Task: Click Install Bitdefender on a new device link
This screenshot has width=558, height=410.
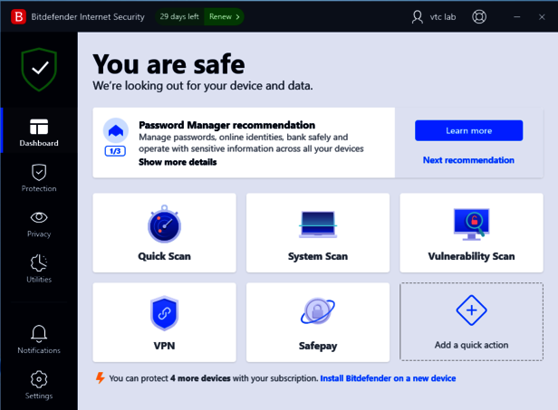Action: [x=388, y=378]
